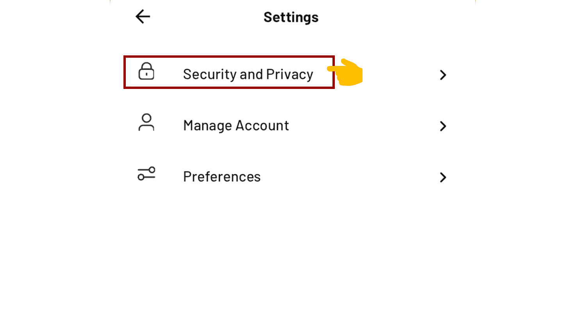Click the sliders icon beside Preferences

(x=146, y=174)
